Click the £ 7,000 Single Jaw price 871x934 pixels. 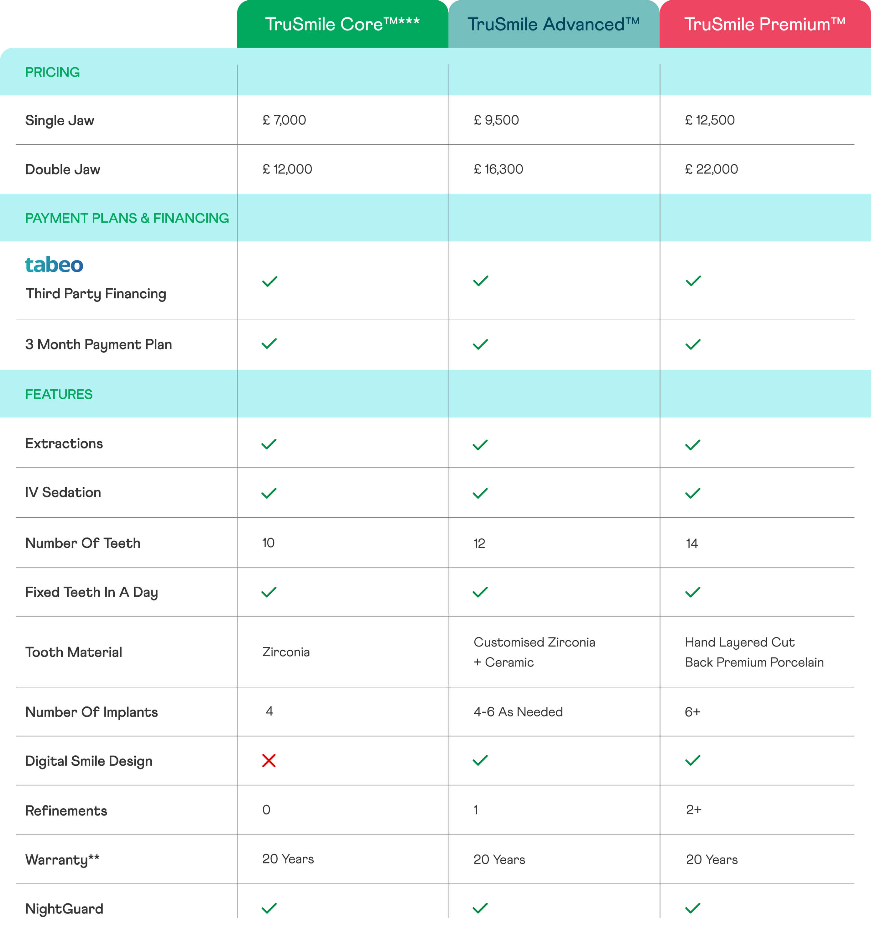[x=284, y=120]
